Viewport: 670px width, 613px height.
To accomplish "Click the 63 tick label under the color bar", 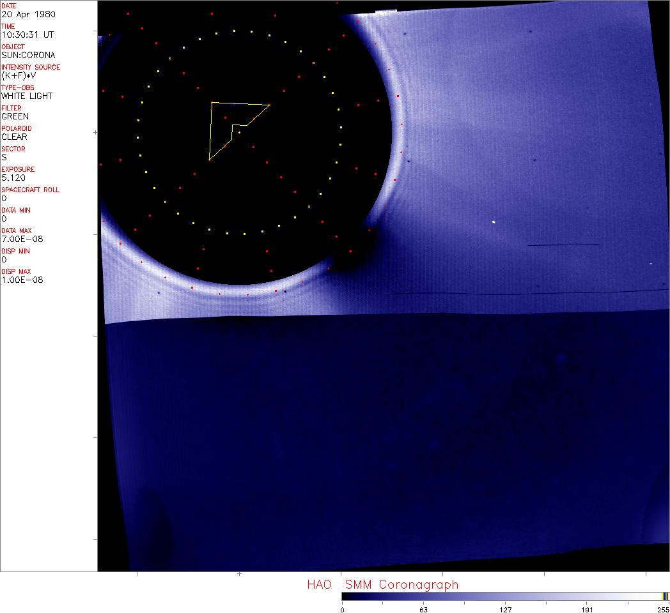I will tap(423, 609).
